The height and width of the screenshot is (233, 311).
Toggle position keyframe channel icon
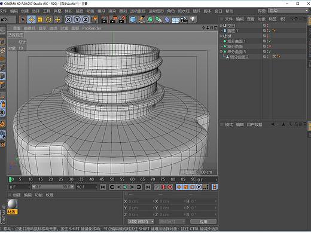click(179, 187)
